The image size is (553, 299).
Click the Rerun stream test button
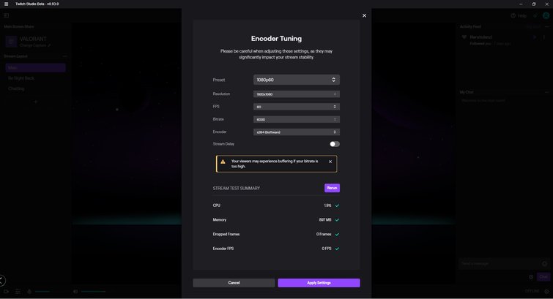point(332,188)
